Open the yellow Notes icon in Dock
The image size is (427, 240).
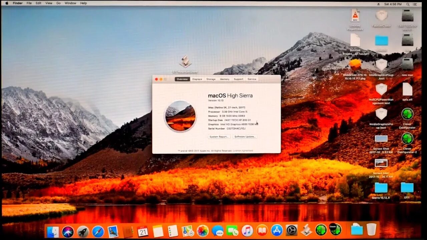(158, 231)
